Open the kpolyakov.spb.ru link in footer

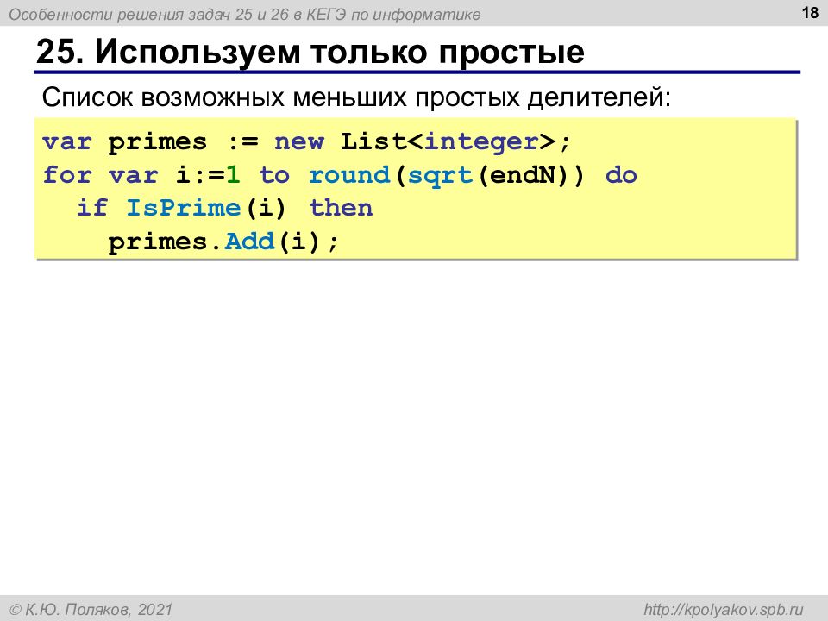(x=723, y=610)
